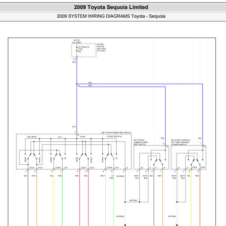Viewport: 226px width, 226px height.
Task: Click the 'HOT AT ALL TIMES' label
Action: 77,41
